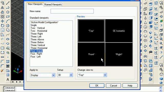Select the Wedge surface tool
The width and height of the screenshot is (164, 92).
[x=145, y=14]
